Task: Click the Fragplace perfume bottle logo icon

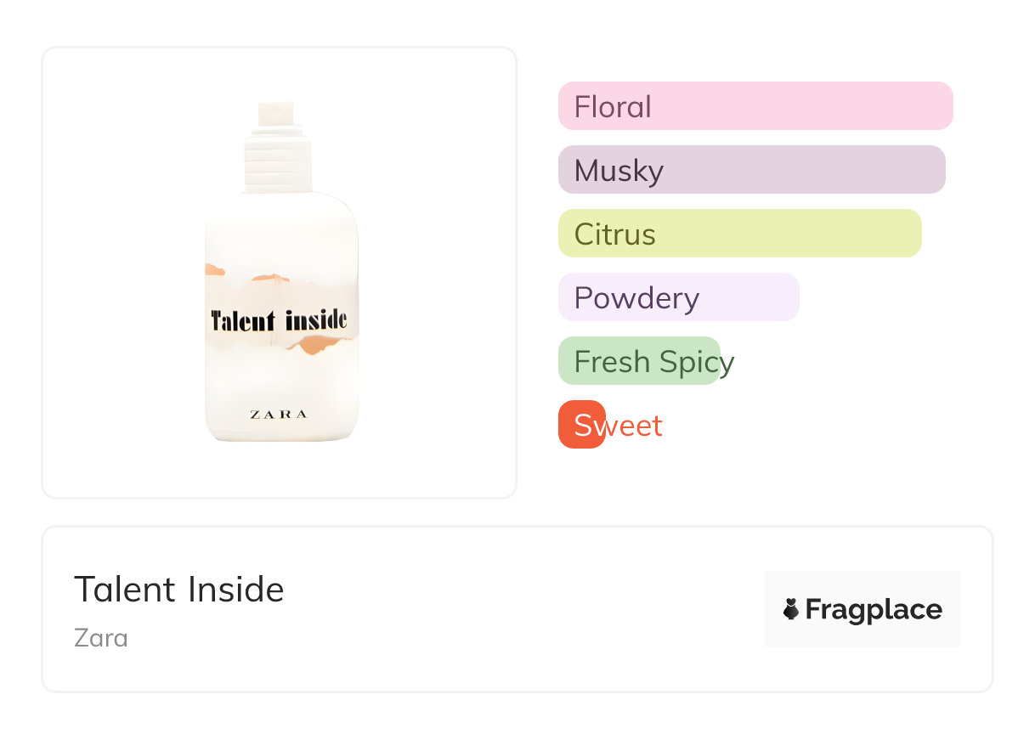Action: tap(791, 609)
